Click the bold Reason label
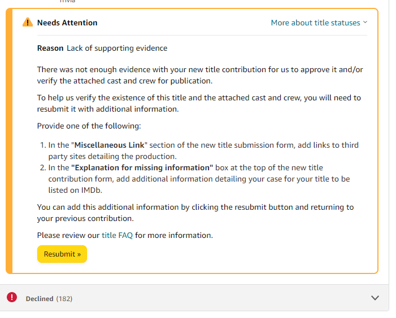Image resolution: width=396 pixels, height=318 pixels. [x=50, y=48]
